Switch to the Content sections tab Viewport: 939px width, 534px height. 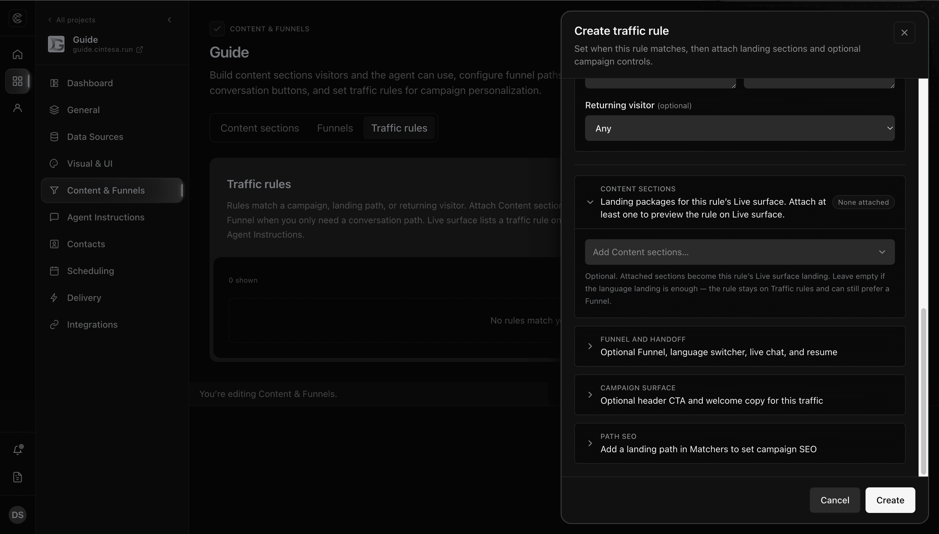pyautogui.click(x=260, y=128)
